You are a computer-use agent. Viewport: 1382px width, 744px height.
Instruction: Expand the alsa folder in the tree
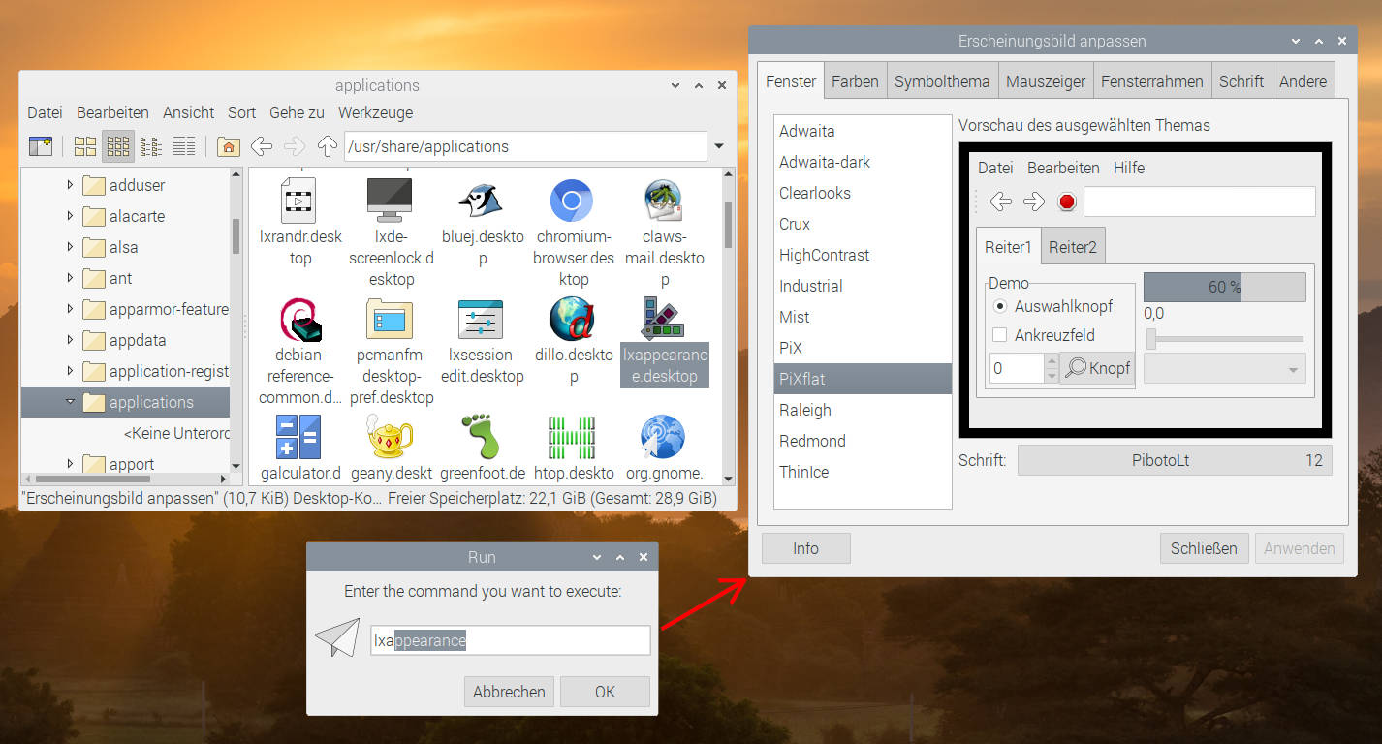click(x=70, y=247)
